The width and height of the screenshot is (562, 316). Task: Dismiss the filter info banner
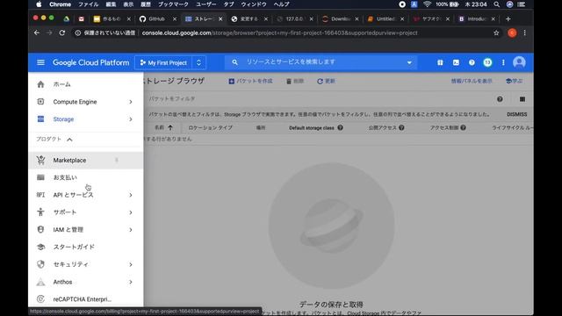pyautogui.click(x=516, y=114)
